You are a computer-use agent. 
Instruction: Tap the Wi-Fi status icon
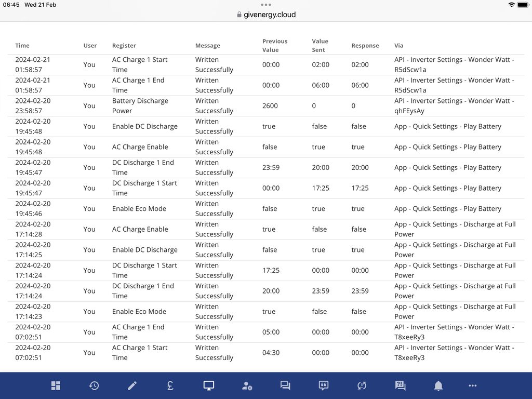[512, 5]
